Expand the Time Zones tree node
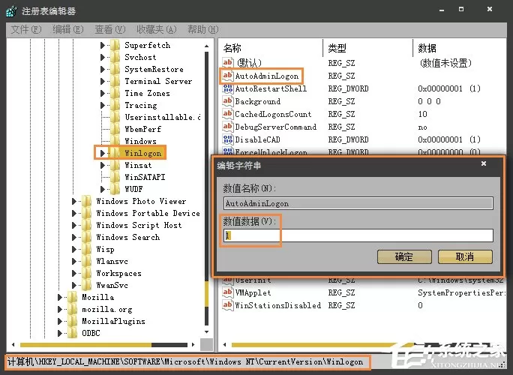This screenshot has height=375, width=513. tap(103, 93)
